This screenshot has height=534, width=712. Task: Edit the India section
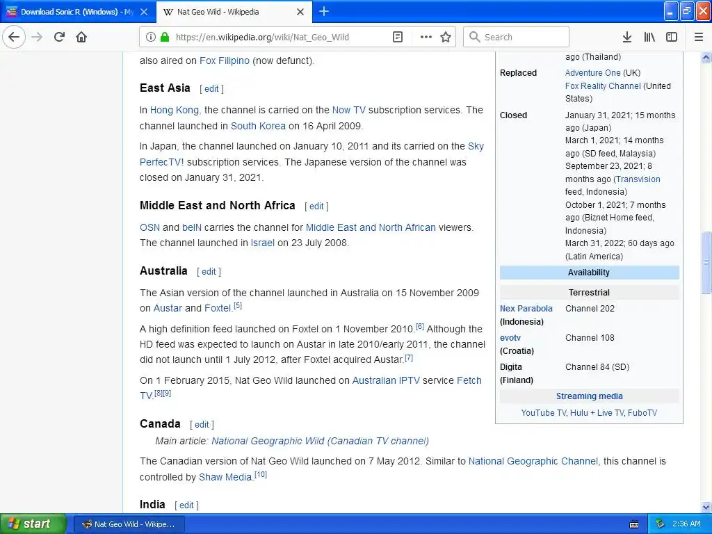(186, 505)
